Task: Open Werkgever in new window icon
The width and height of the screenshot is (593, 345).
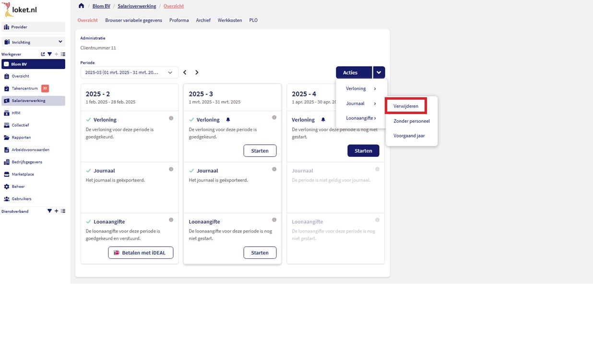Action: point(43,54)
